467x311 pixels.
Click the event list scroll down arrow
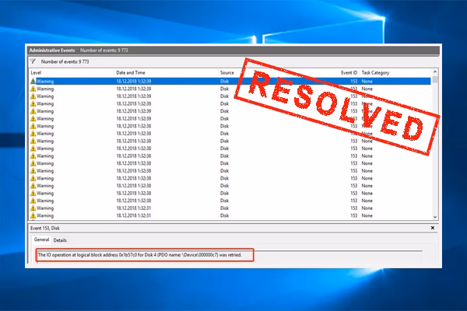click(435, 217)
